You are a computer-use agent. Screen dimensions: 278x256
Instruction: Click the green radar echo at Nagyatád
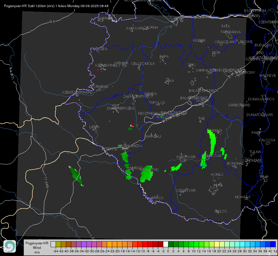(x=147, y=174)
